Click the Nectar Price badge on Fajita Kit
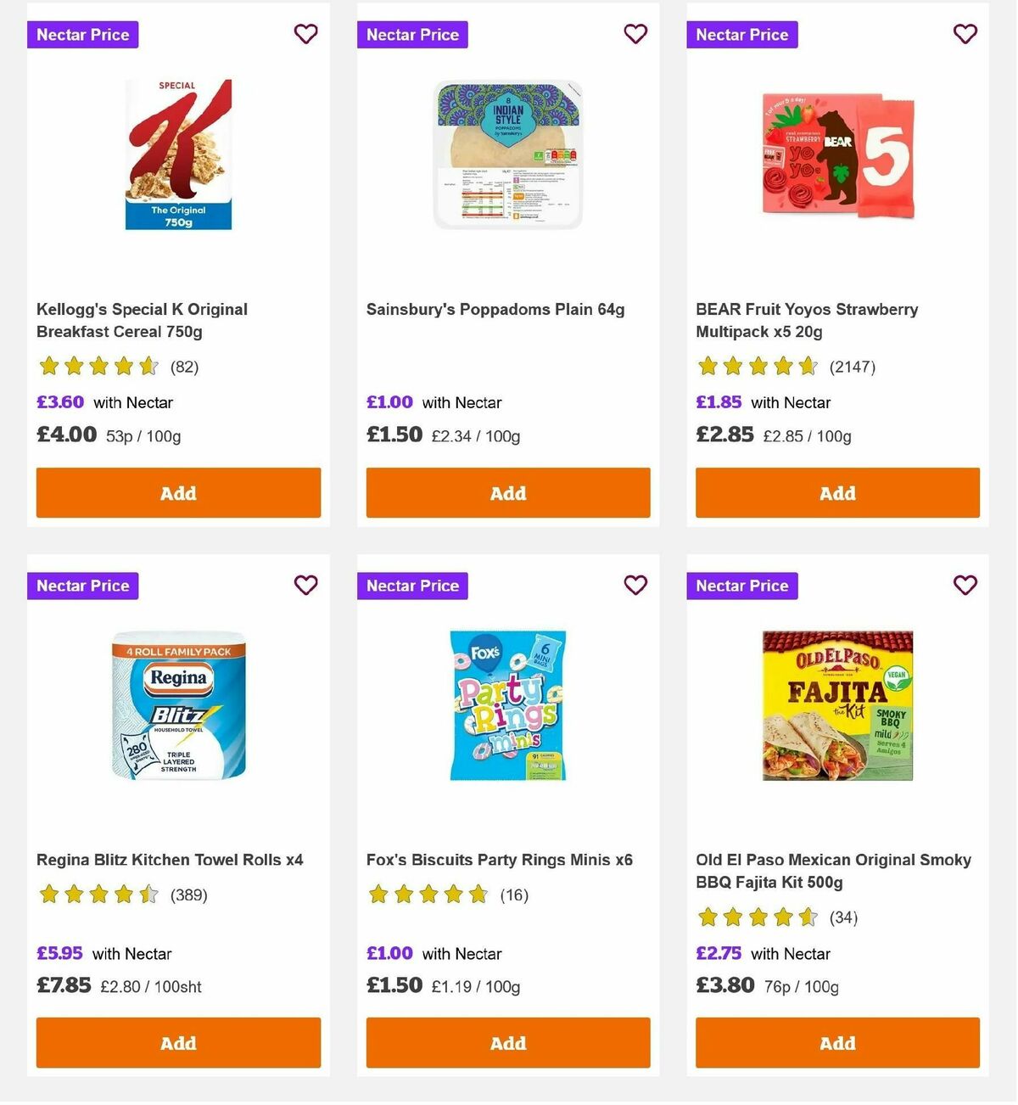1018x1105 pixels. pyautogui.click(x=742, y=586)
